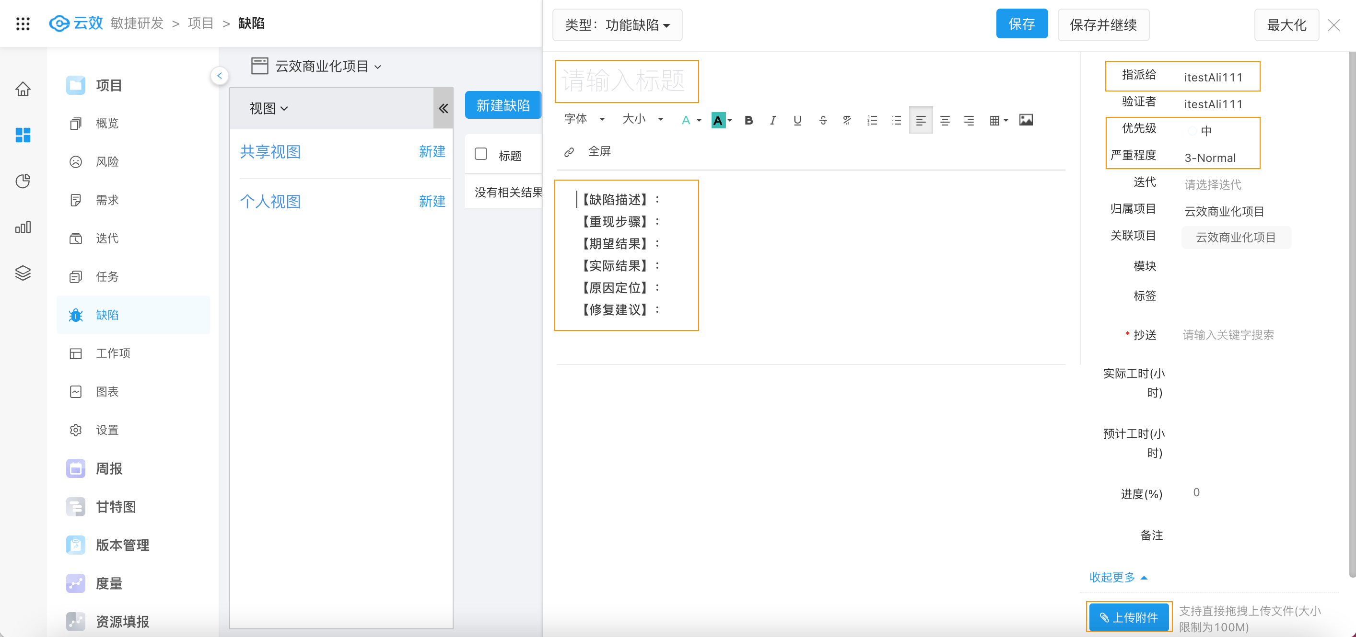Select an iteration in 请选择迭代
The width and height of the screenshot is (1356, 637).
click(1213, 184)
